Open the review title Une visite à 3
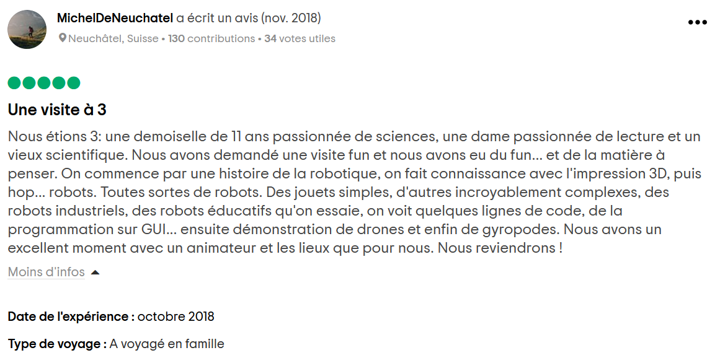This screenshot has height=358, width=720. pos(58,110)
